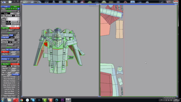Open the green Camtasia taskbar icon

(45, 100)
